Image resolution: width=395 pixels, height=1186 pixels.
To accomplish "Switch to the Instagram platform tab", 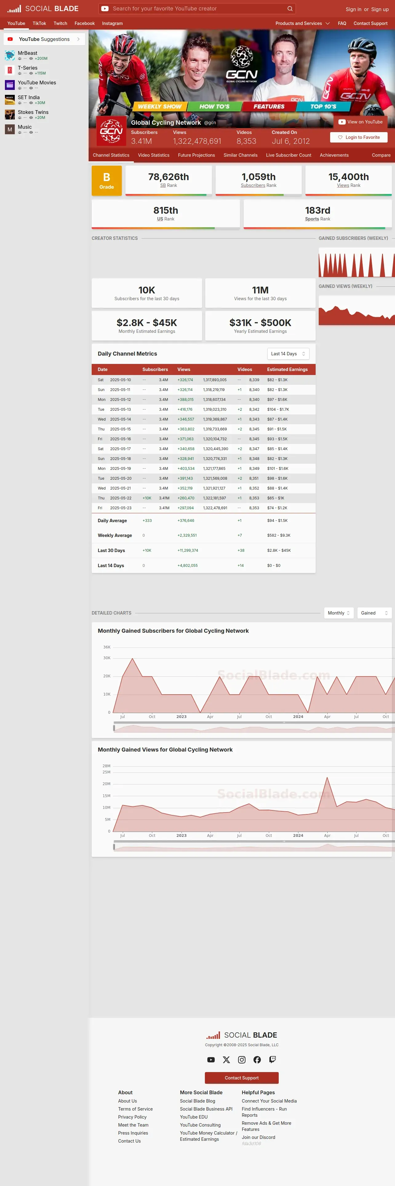I will tap(112, 23).
